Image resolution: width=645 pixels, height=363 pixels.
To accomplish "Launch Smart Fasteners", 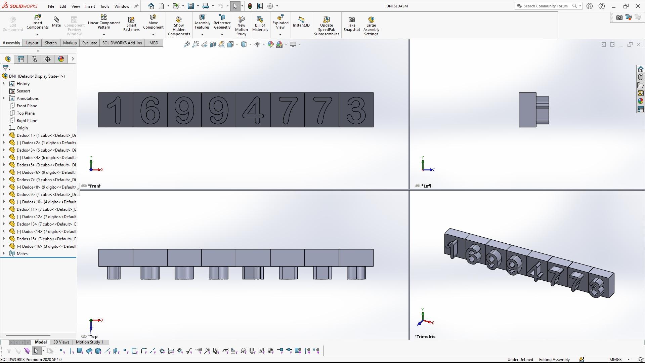I will pyautogui.click(x=131, y=24).
